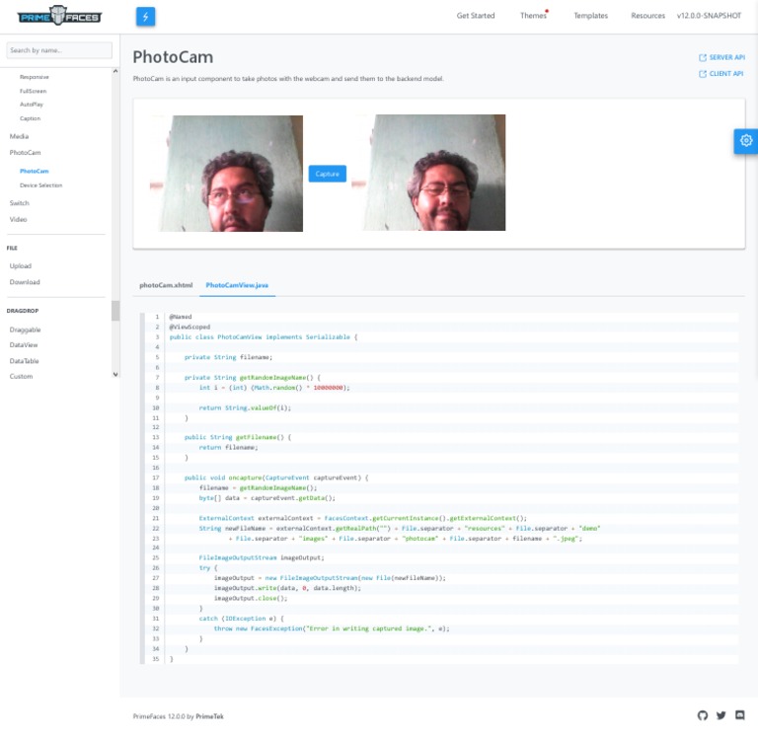
Task: Open Draggable under DRAGDROP
Action: 25,331
